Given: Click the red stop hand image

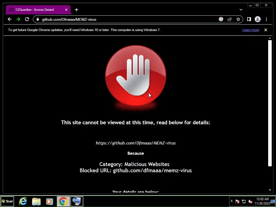Looking at the screenshot, I should pyautogui.click(x=136, y=76).
